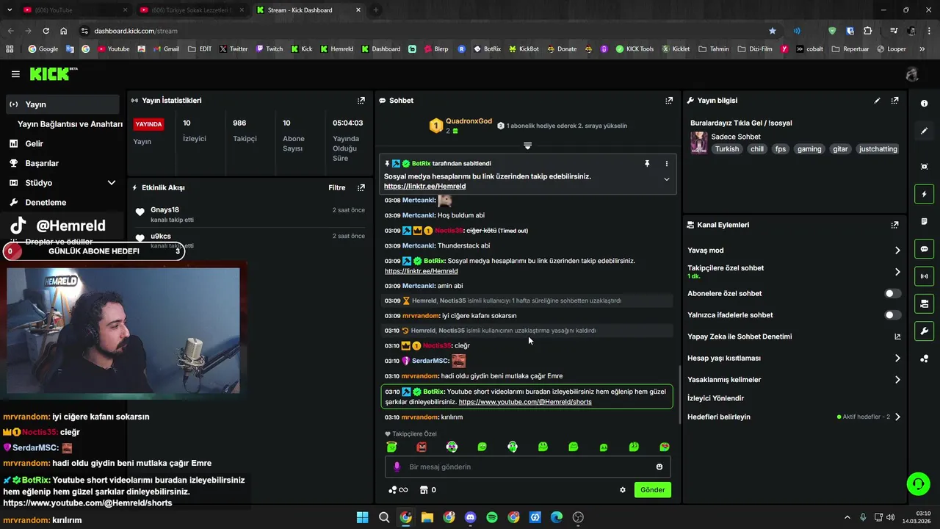This screenshot has width=940, height=529.
Task: Pop out the Kanal Eylemleri panel
Action: tap(894, 225)
